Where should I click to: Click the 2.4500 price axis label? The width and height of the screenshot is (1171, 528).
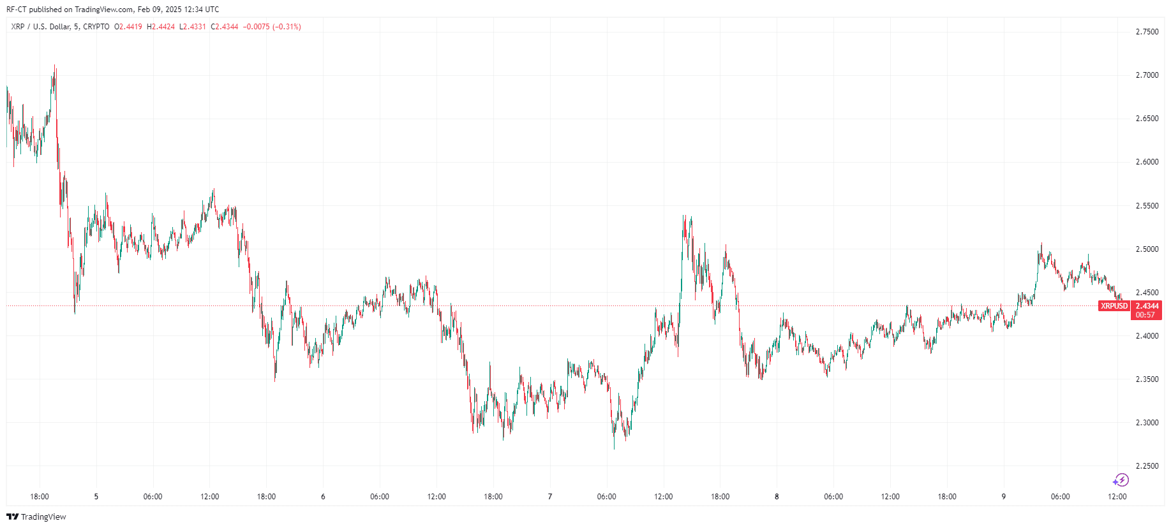point(1147,293)
